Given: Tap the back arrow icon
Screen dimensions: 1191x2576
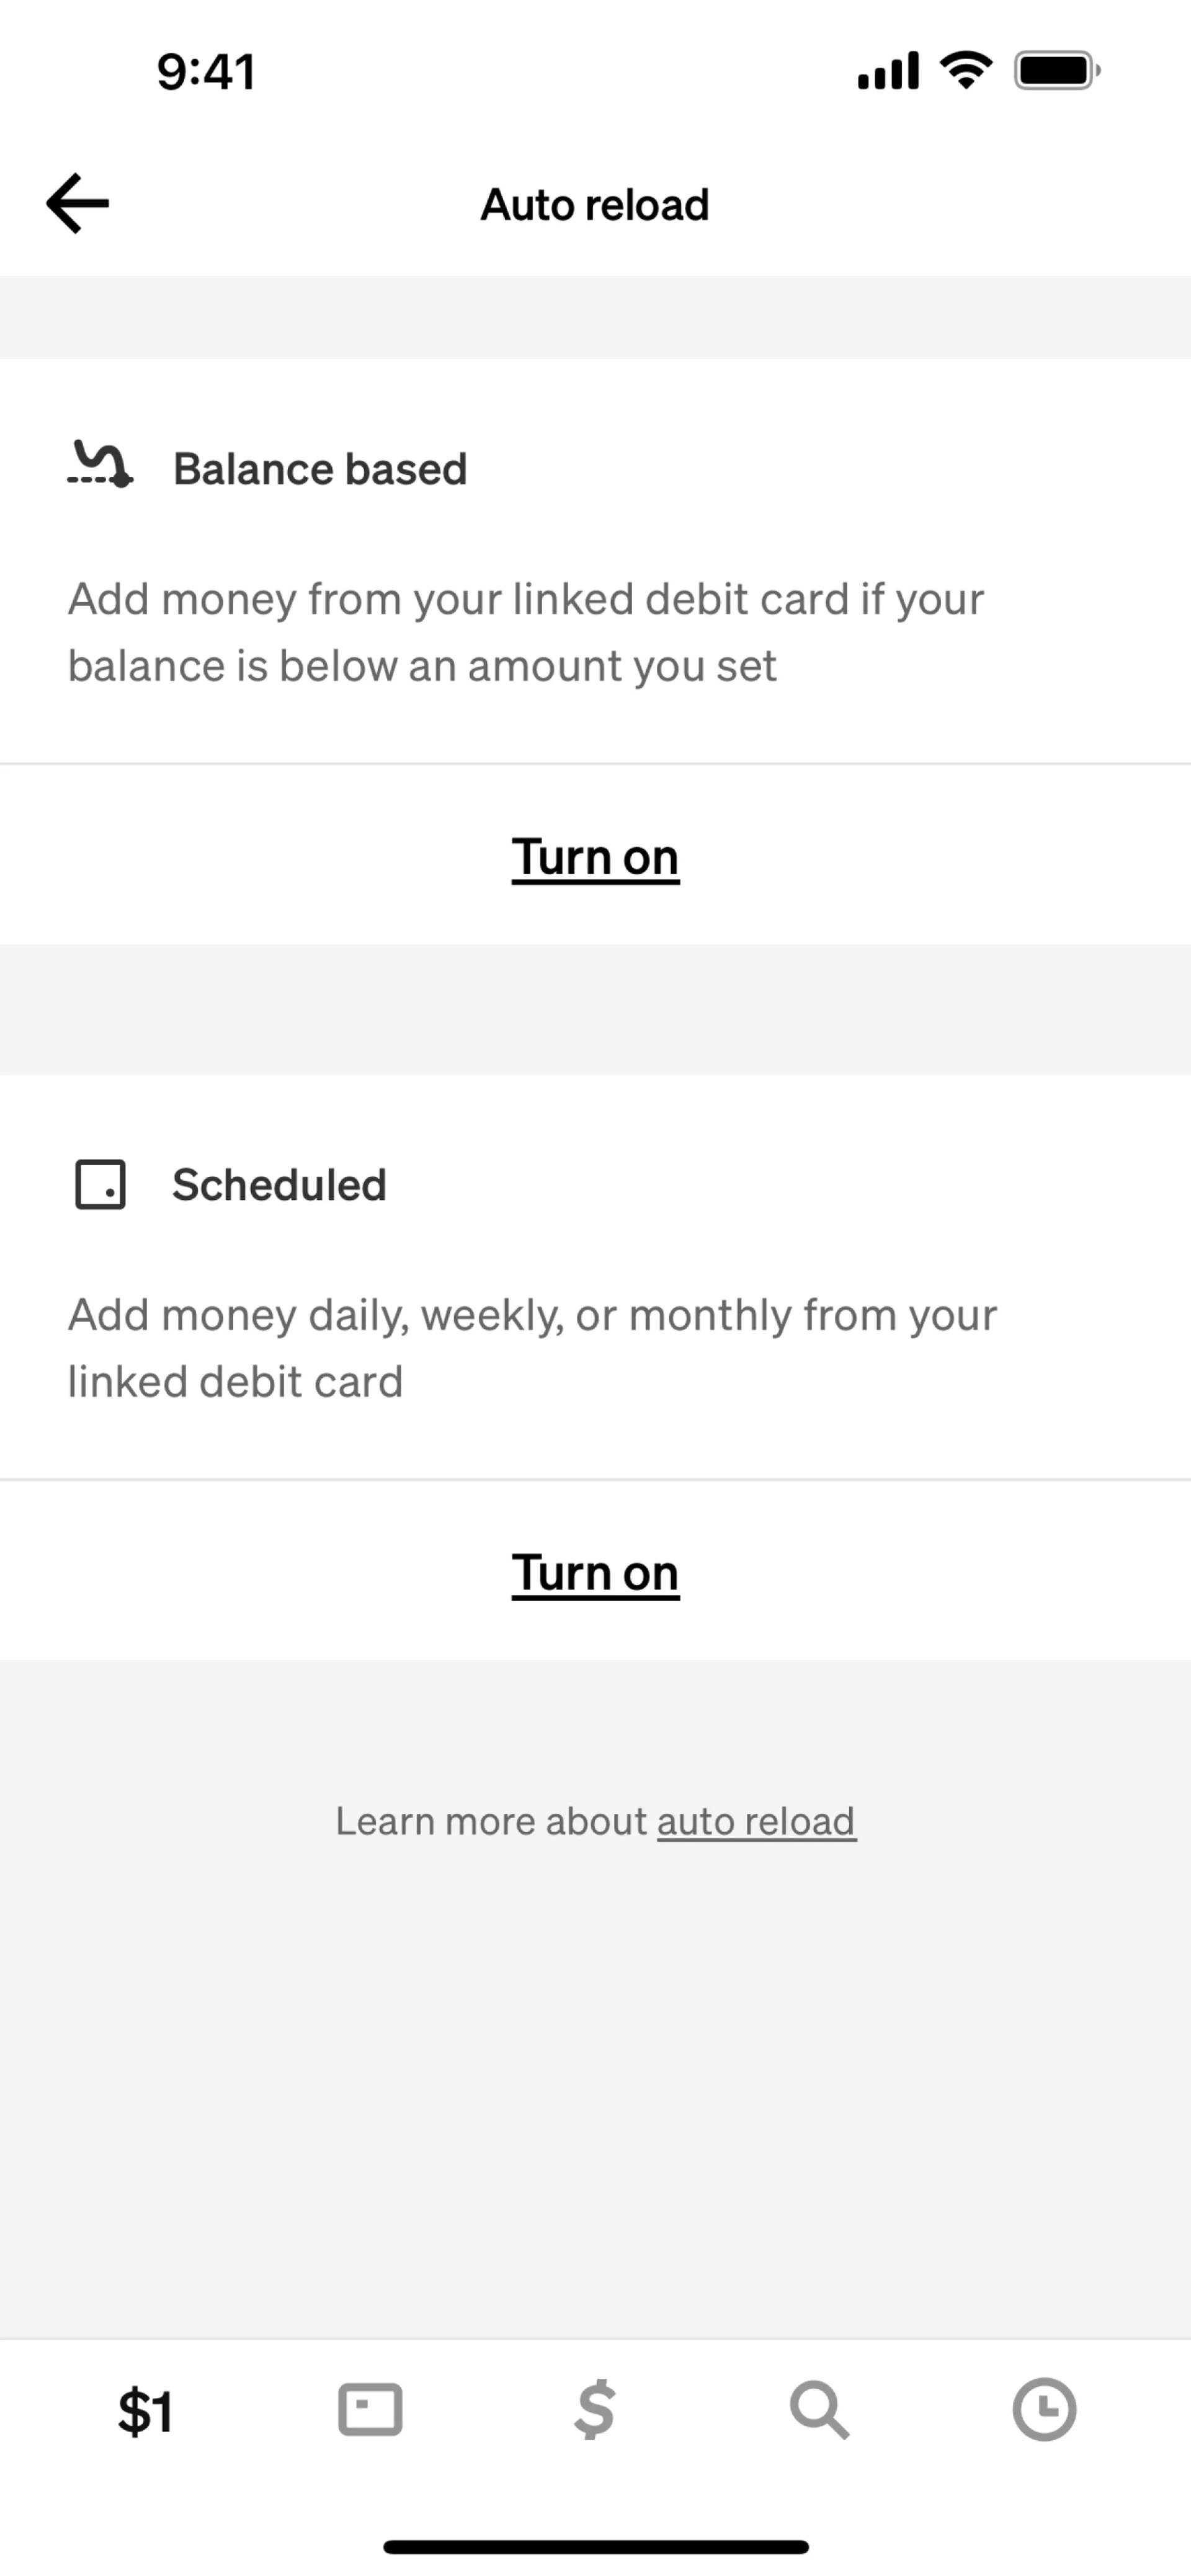Looking at the screenshot, I should click(x=78, y=203).
